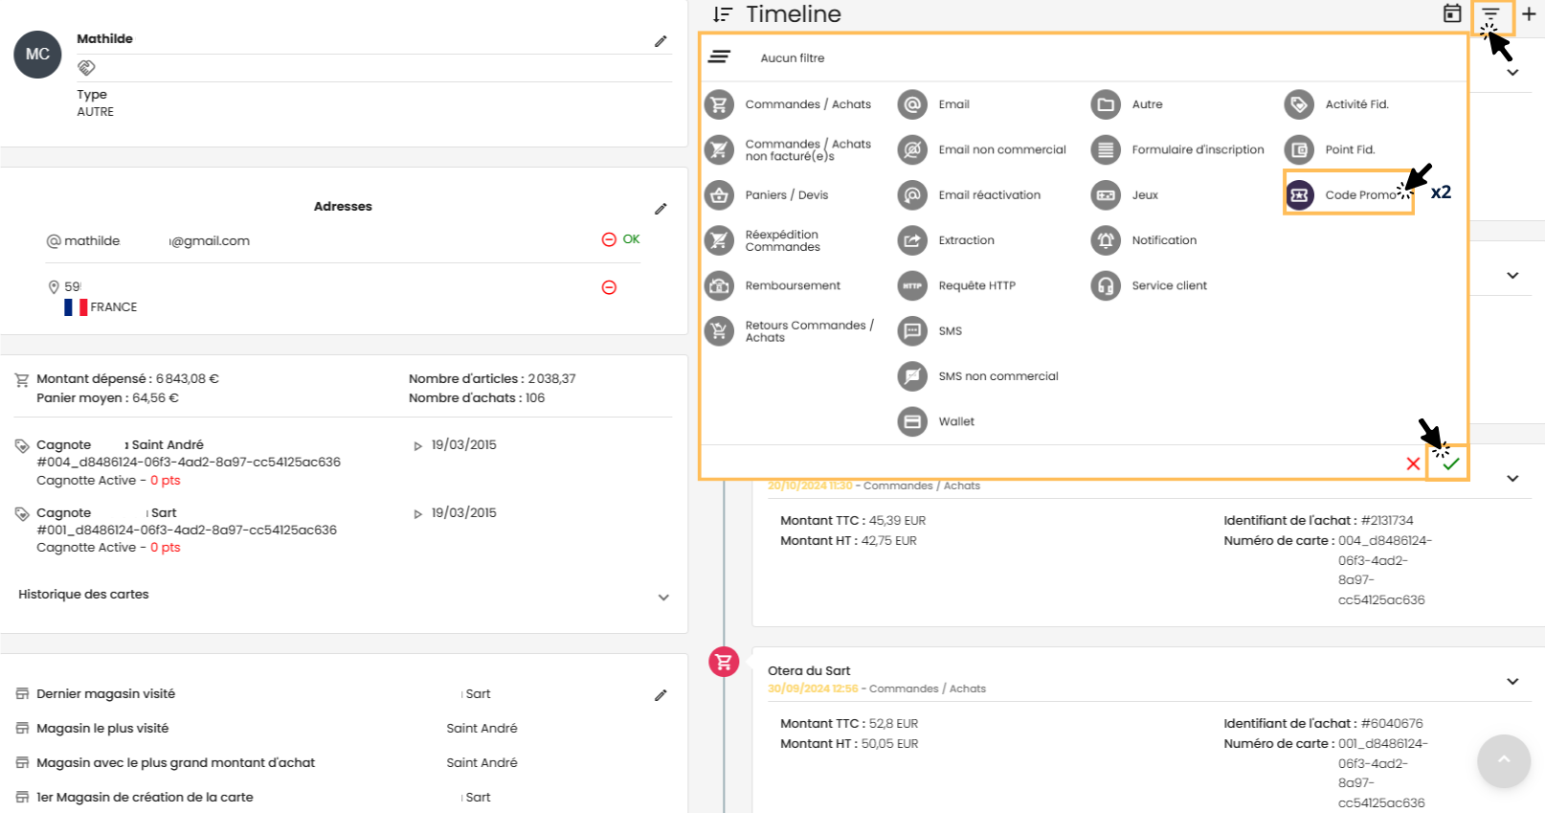Add a new timeline event with plus
The height and width of the screenshot is (813, 1545).
pos(1529,13)
